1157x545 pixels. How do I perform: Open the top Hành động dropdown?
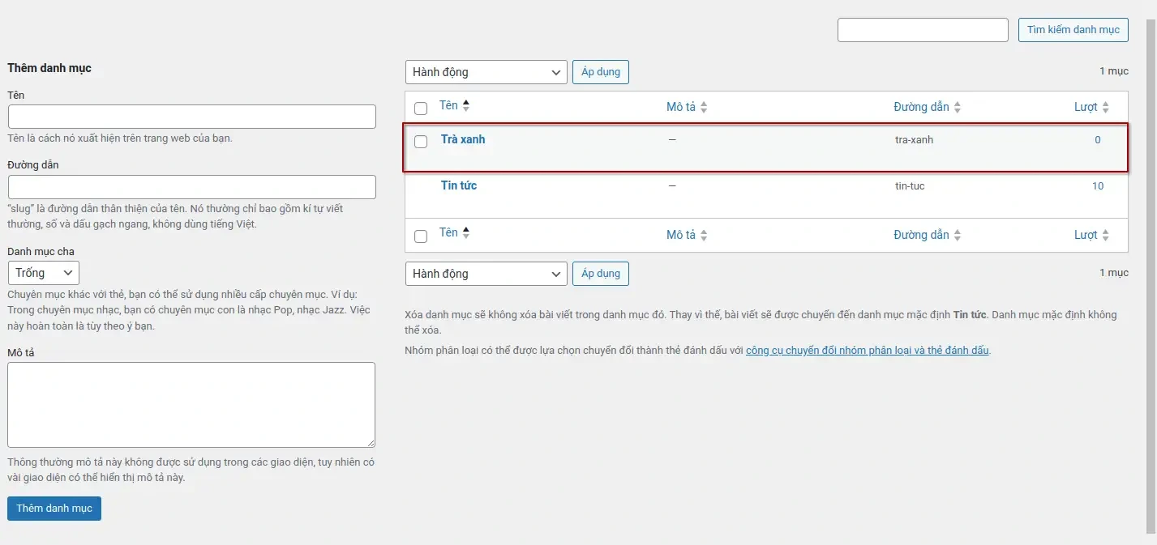[486, 72]
